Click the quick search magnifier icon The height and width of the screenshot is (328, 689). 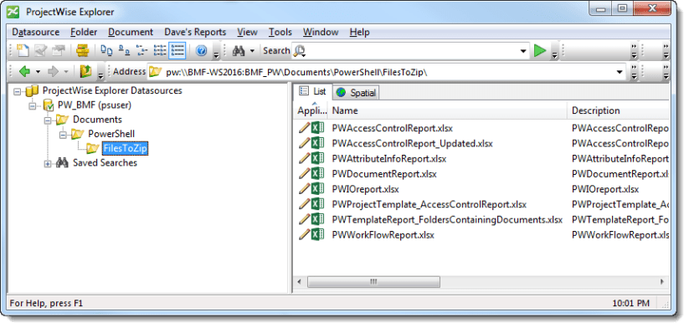tap(300, 51)
